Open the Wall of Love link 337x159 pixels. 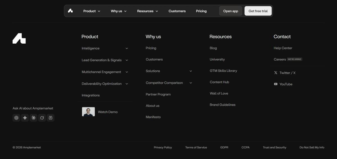point(219,93)
